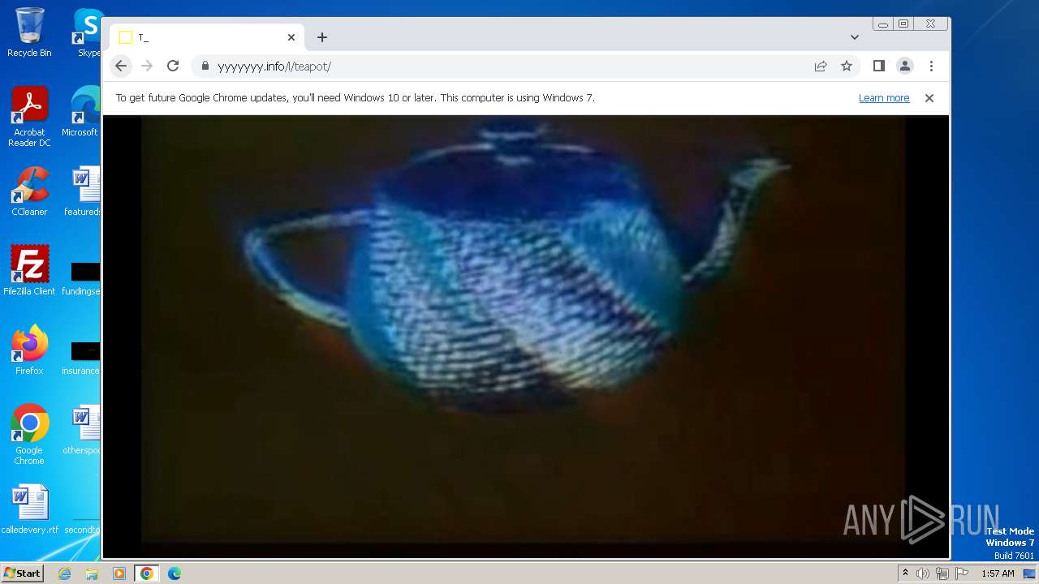The image size is (1039, 584).
Task: Switch to Chrome in taskbar
Action: (x=147, y=573)
